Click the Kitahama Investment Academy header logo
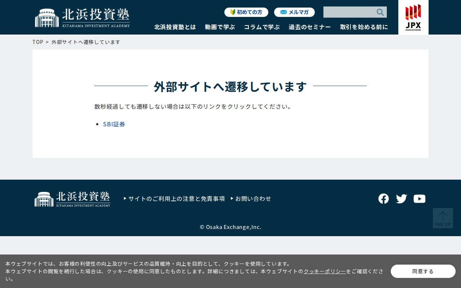 click(82, 18)
